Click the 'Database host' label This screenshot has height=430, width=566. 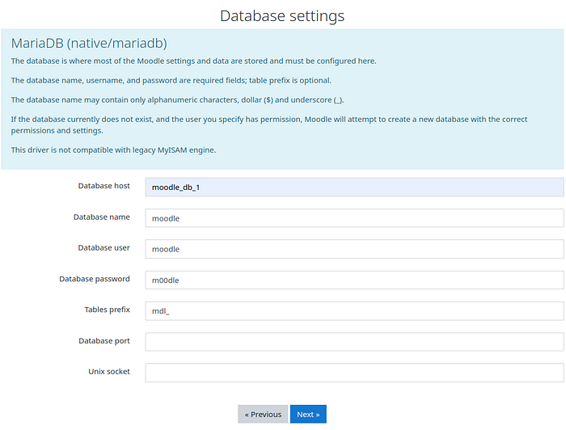pyautogui.click(x=104, y=186)
